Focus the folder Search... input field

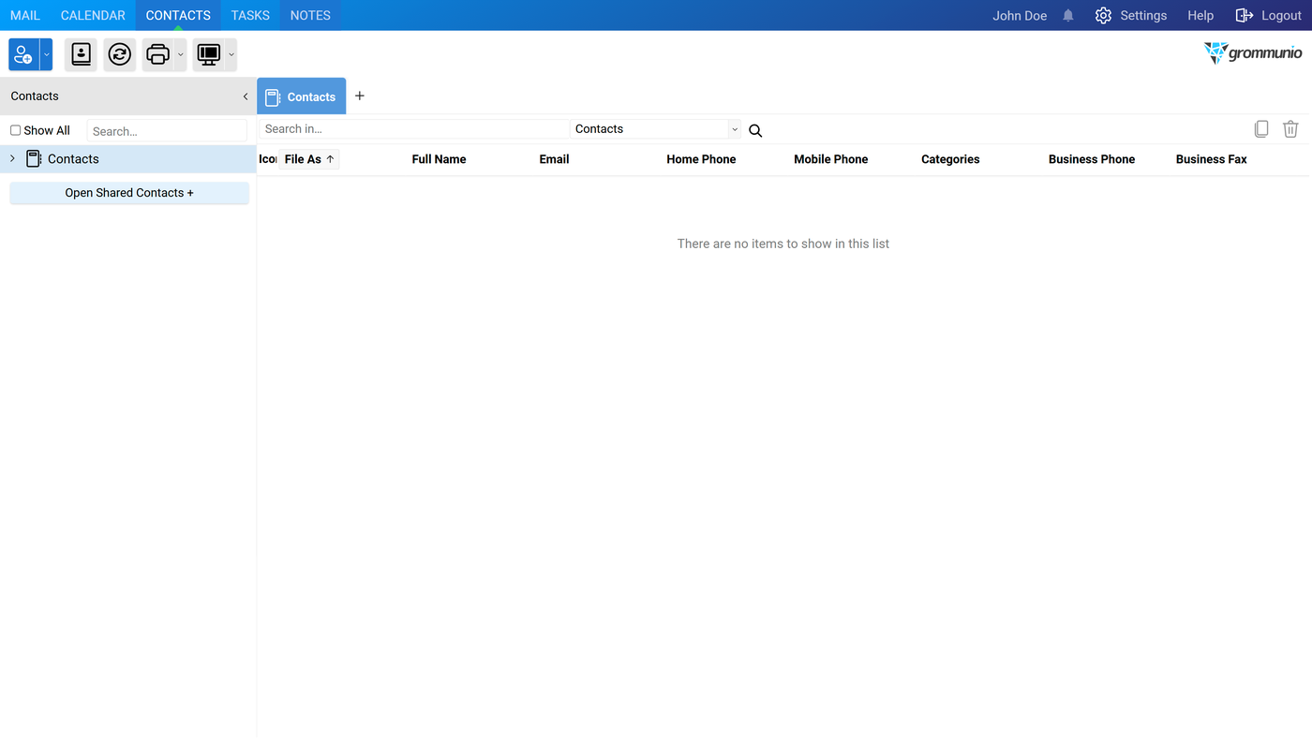point(167,131)
